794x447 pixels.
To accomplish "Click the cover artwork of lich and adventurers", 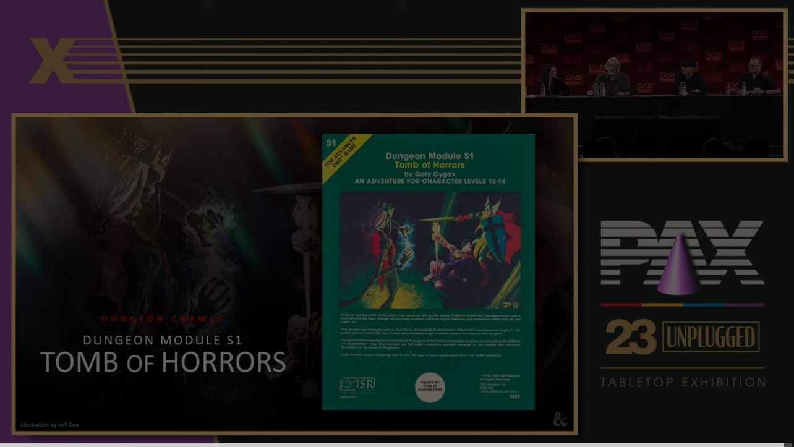I will point(430,250).
